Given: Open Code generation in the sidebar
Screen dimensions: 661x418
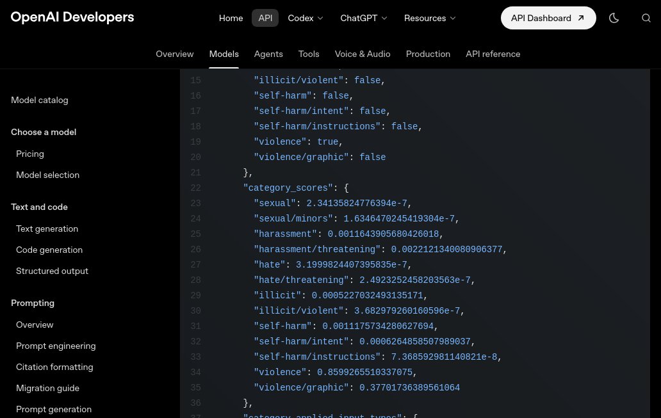Looking at the screenshot, I should coord(49,250).
